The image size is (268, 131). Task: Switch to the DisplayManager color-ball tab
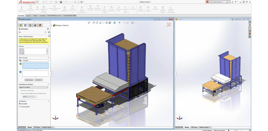click(40, 25)
